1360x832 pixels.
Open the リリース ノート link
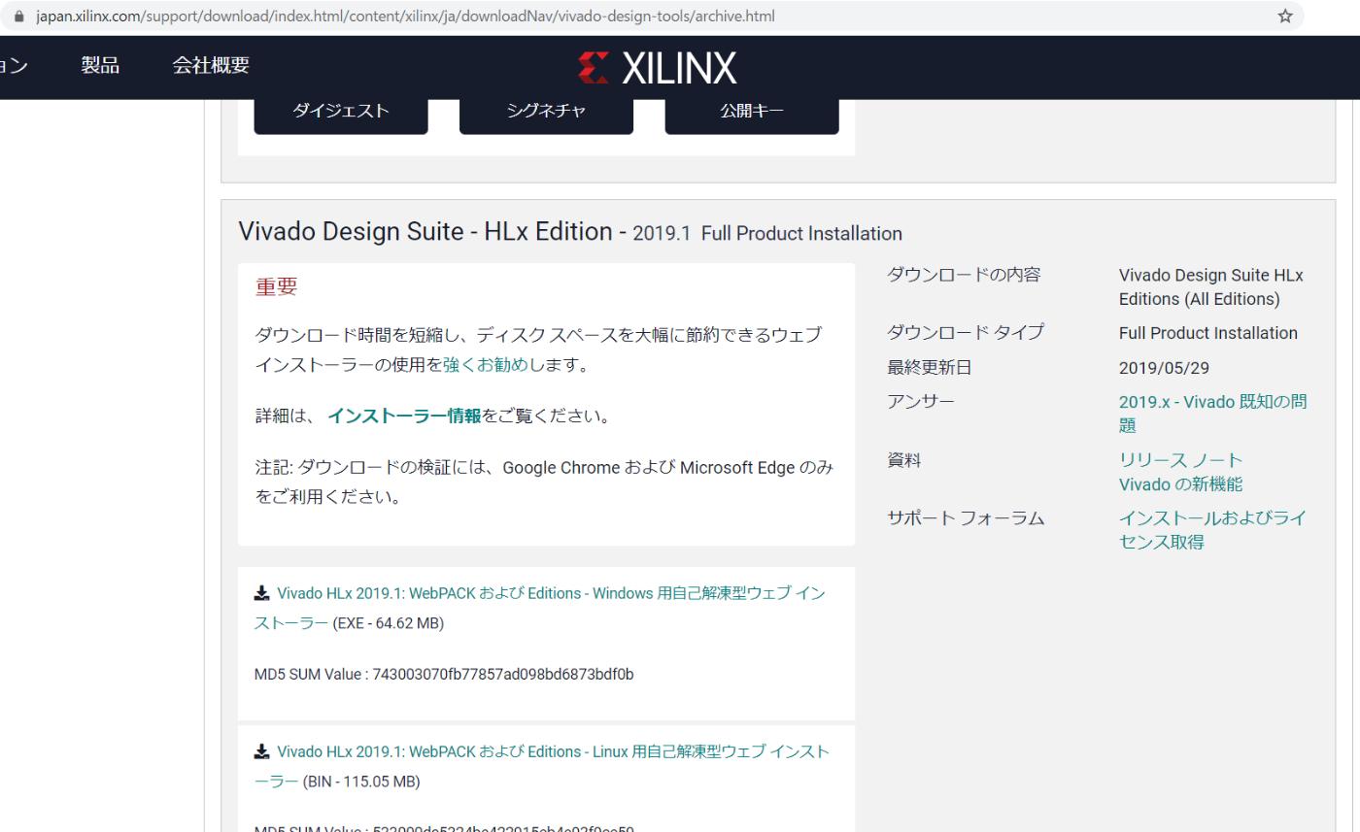[1180, 460]
